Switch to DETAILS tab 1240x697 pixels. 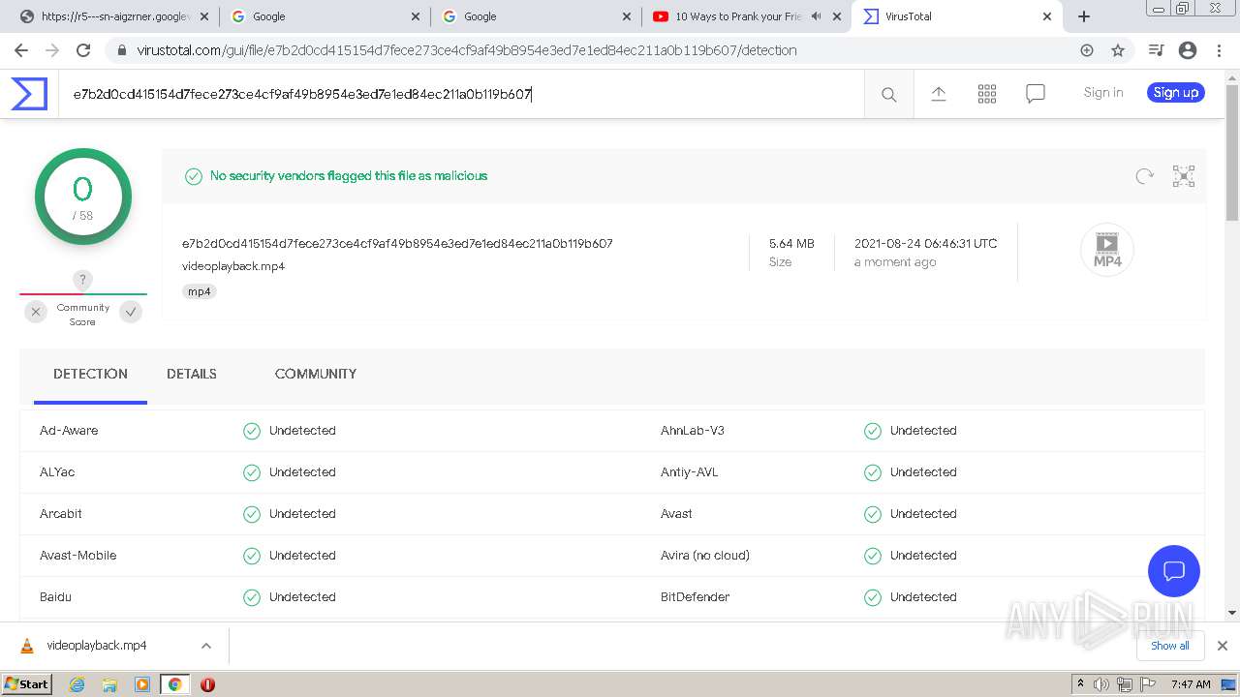click(x=192, y=374)
